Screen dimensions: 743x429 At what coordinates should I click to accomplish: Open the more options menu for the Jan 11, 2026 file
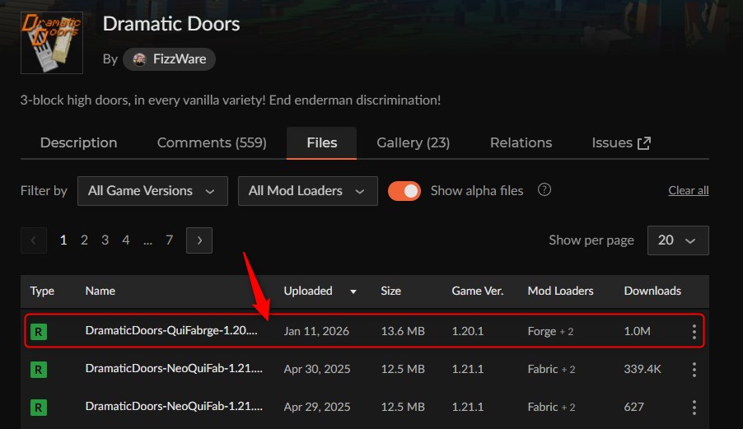click(694, 332)
